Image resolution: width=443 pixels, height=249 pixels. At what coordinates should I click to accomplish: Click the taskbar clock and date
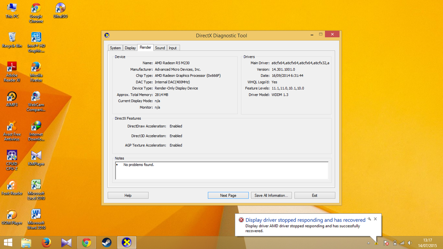click(428, 243)
